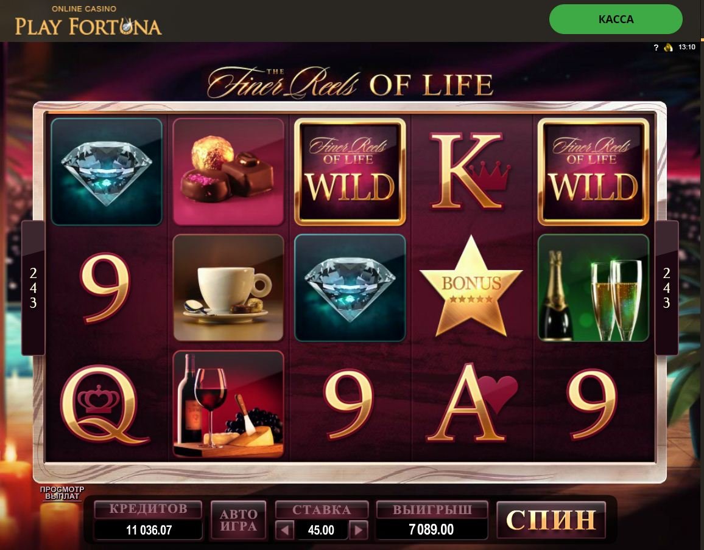Click the gold K king symbol
The width and height of the screenshot is (704, 550).
(469, 170)
